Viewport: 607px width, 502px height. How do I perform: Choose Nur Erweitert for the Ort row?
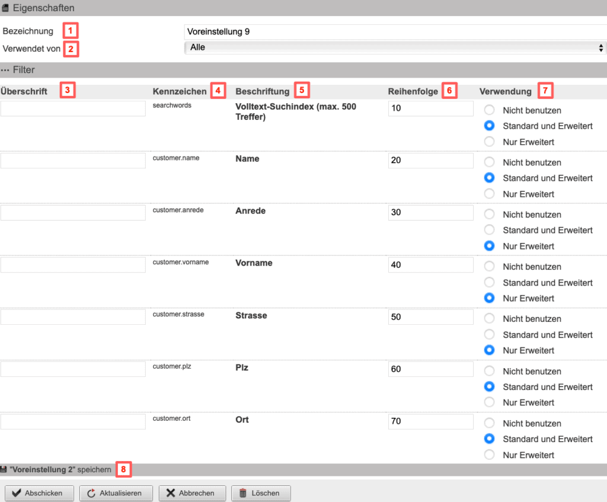[490, 455]
